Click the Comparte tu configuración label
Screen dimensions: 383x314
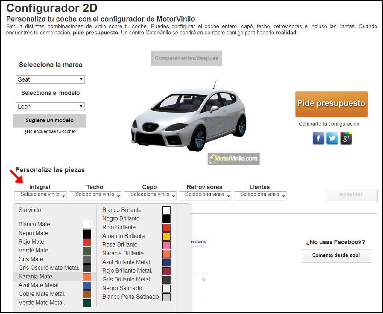(329, 124)
